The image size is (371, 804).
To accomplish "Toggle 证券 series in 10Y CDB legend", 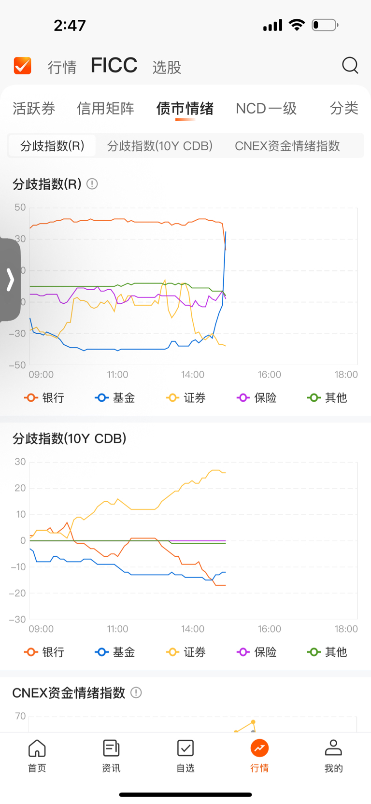I will [186, 652].
